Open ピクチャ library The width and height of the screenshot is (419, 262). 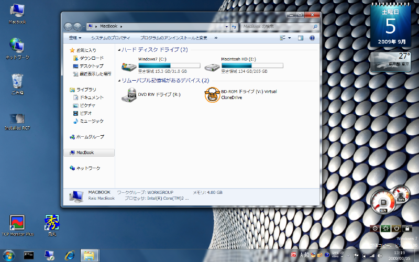84,105
